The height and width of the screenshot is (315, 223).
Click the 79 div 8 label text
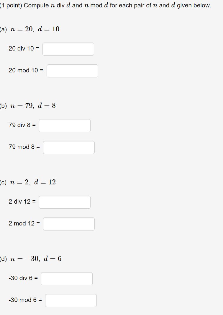tap(21, 125)
